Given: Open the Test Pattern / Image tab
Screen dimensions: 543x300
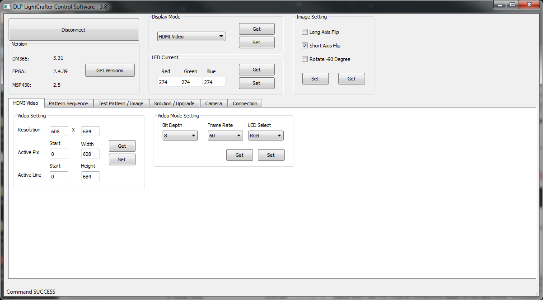Looking at the screenshot, I should [x=121, y=103].
